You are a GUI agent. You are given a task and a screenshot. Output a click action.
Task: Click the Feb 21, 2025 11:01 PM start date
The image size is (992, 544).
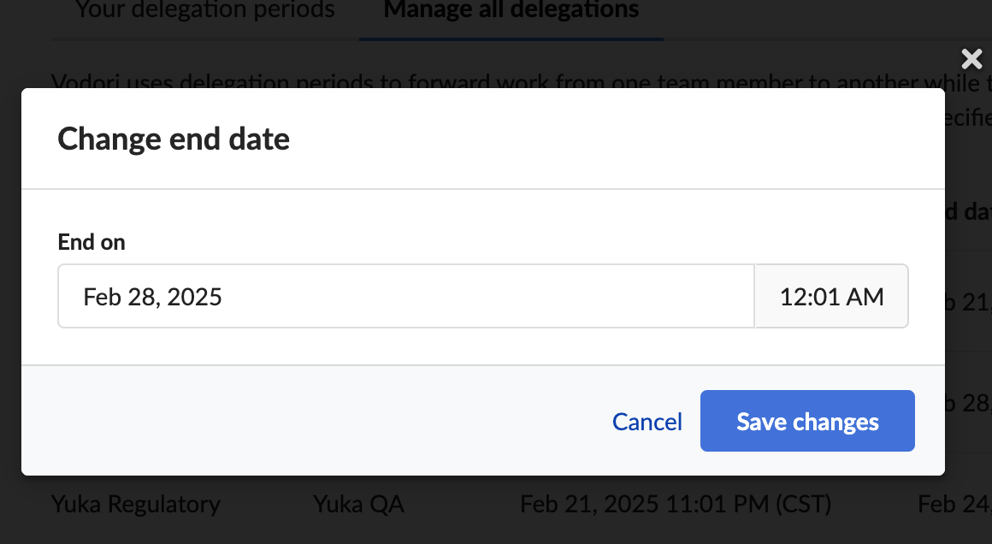pos(676,505)
